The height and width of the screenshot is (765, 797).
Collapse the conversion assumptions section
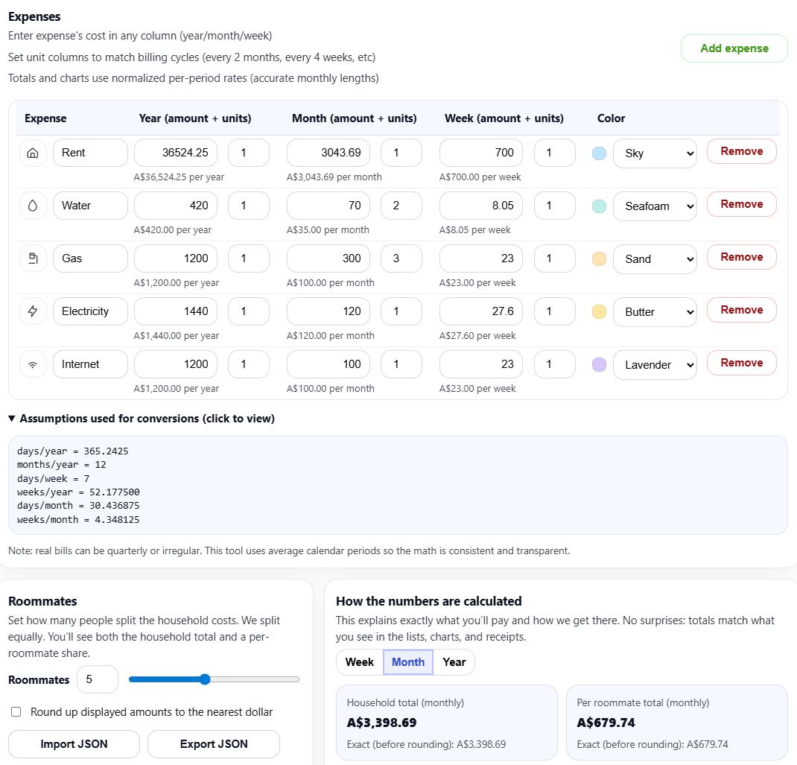point(142,419)
